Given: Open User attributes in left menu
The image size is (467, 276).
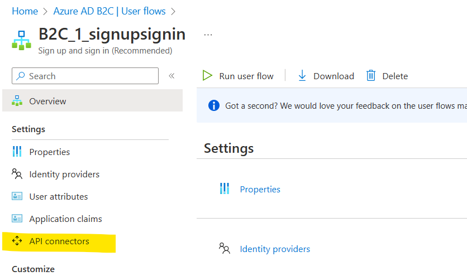Looking at the screenshot, I should (58, 197).
